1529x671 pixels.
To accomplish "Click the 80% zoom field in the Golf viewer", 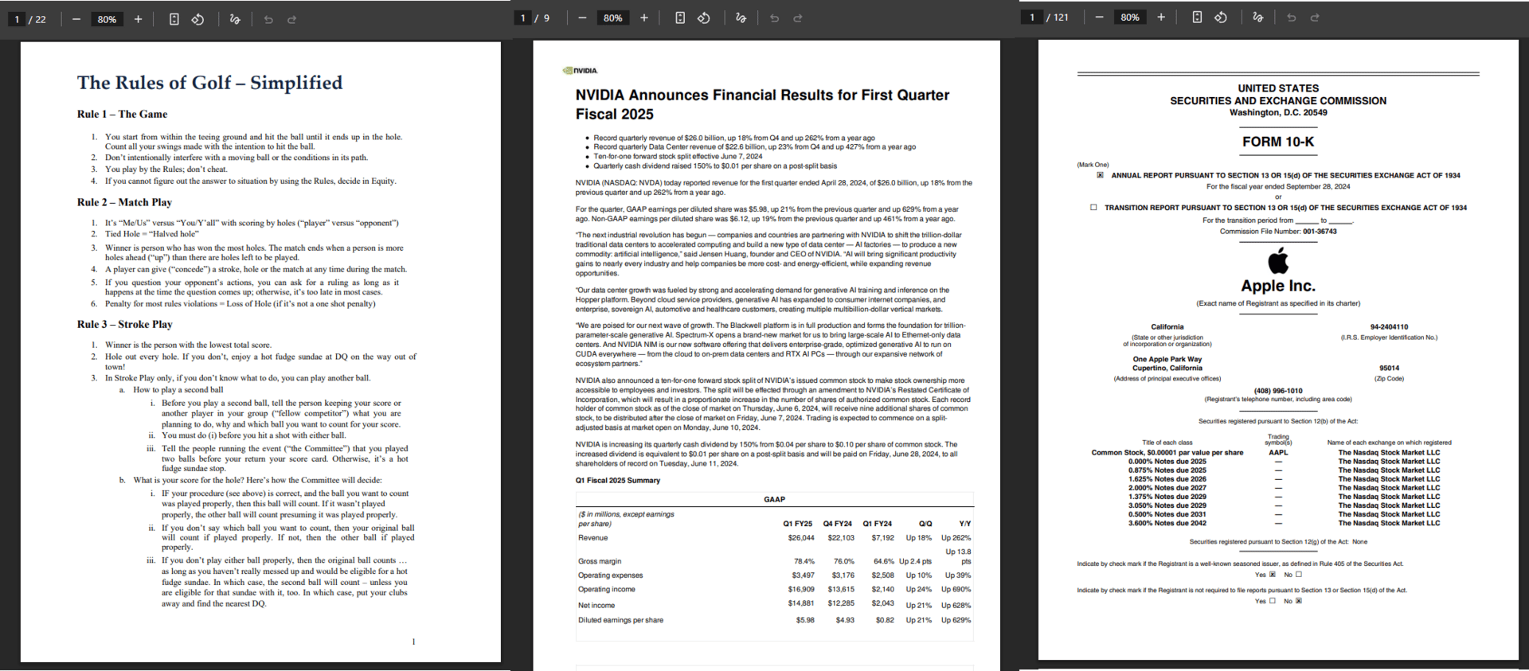I will (107, 19).
